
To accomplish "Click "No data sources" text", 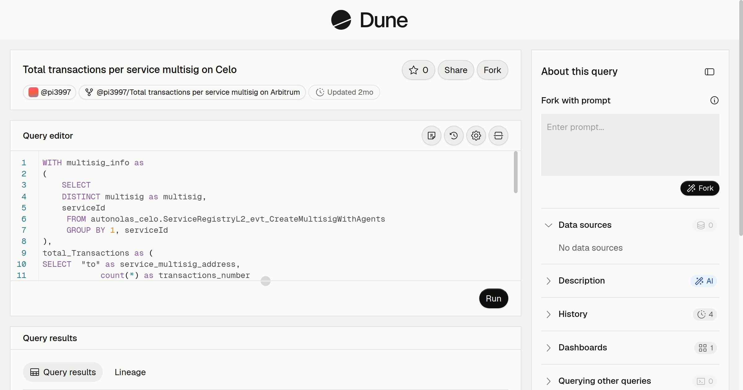I will coord(590,248).
